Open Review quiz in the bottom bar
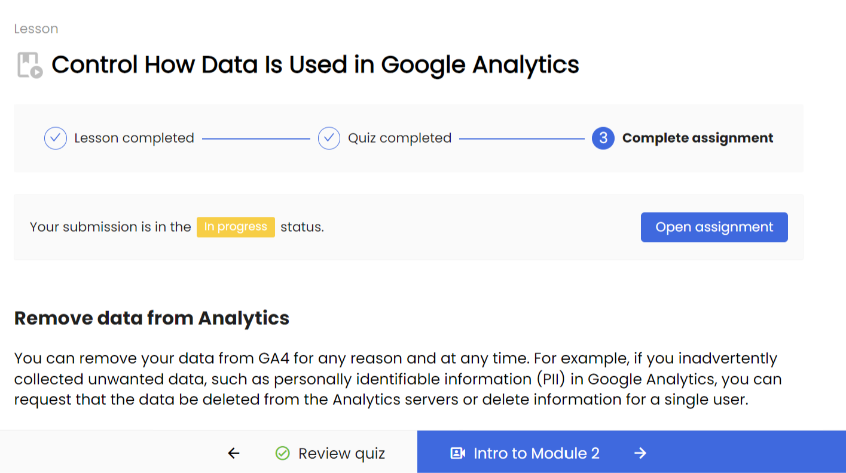The width and height of the screenshot is (846, 473). [x=330, y=453]
